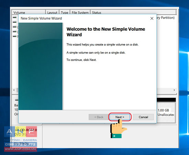Close the wizard with the X icon

point(152,18)
